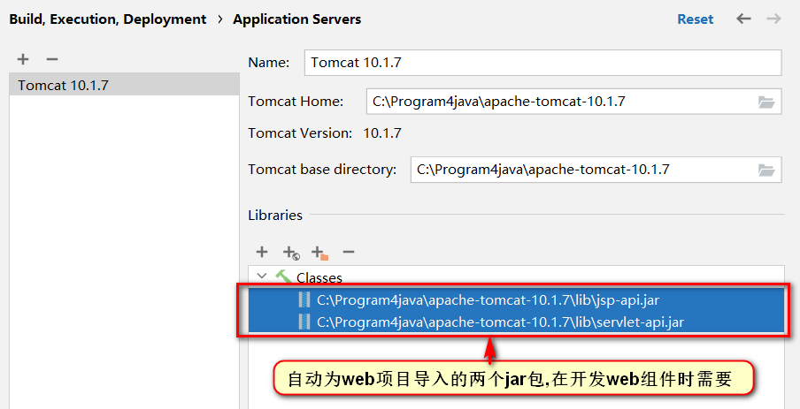Click the add application server plus icon
This screenshot has height=409, width=800.
pos(23,59)
